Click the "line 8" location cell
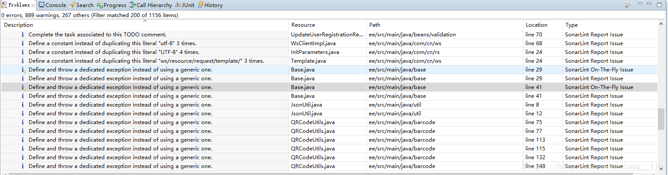This screenshot has width=668, height=175. point(543,105)
